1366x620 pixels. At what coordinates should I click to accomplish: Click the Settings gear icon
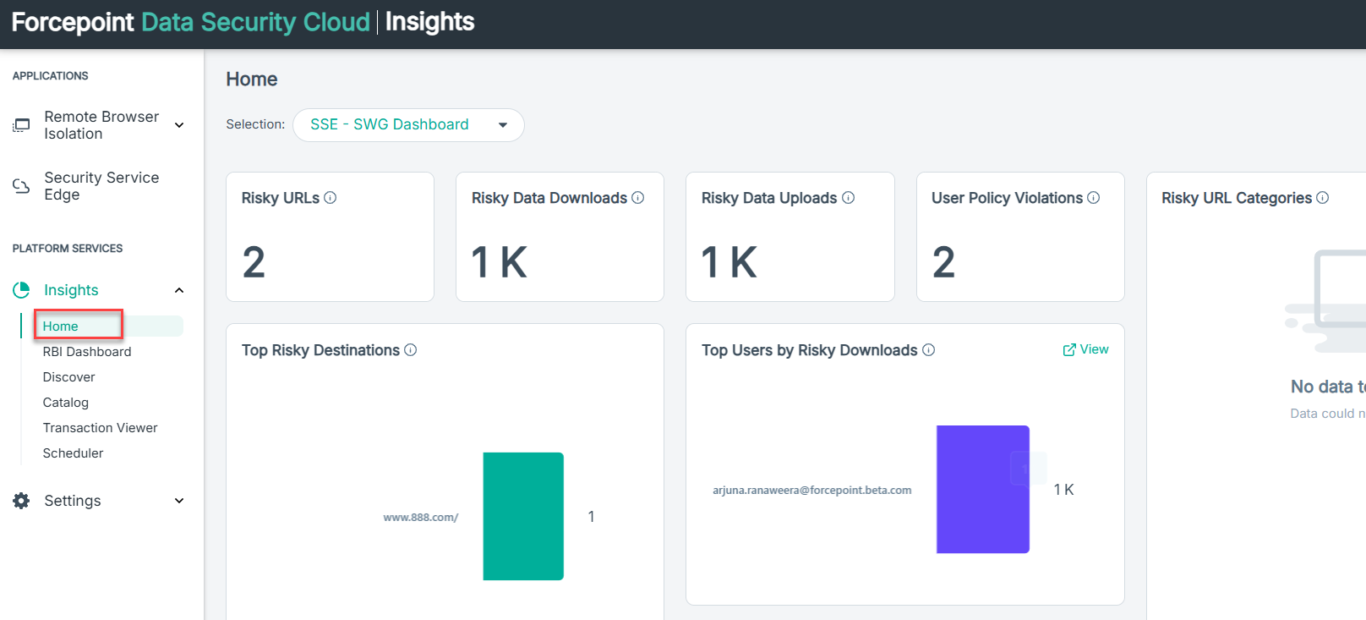[21, 501]
